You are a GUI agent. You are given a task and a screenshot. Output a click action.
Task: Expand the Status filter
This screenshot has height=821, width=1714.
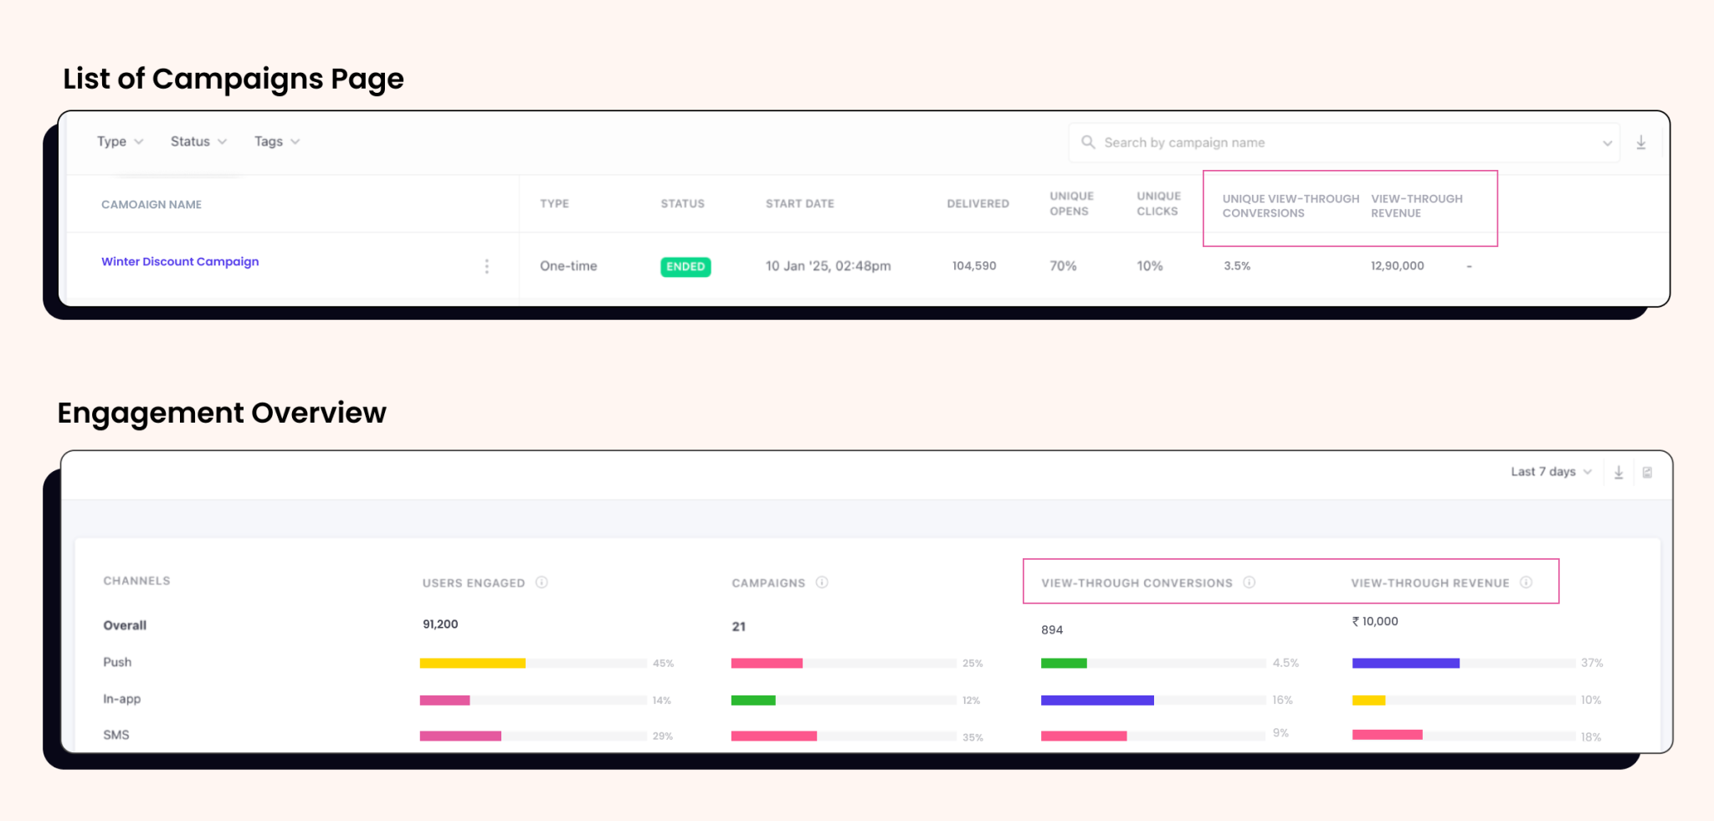tap(197, 141)
